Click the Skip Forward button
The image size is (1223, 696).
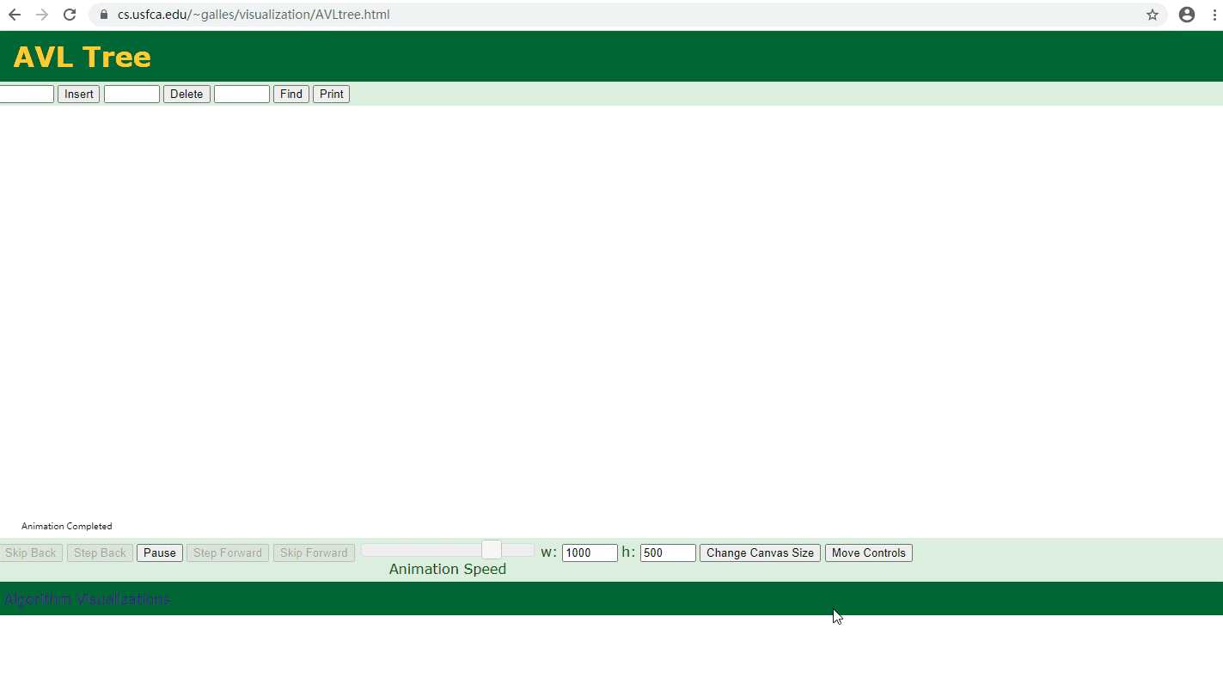coord(314,553)
